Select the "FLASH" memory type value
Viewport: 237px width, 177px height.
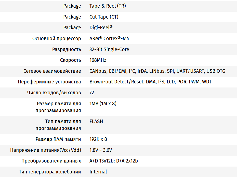pyautogui.click(x=96, y=121)
